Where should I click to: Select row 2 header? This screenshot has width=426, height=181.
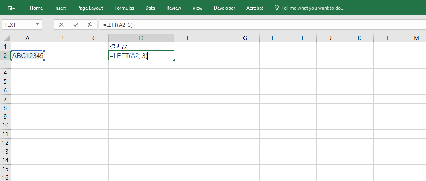click(6, 56)
